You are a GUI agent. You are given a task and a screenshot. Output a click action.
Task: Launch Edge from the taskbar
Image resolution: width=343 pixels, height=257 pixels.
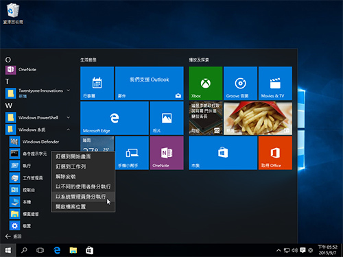(x=57, y=250)
